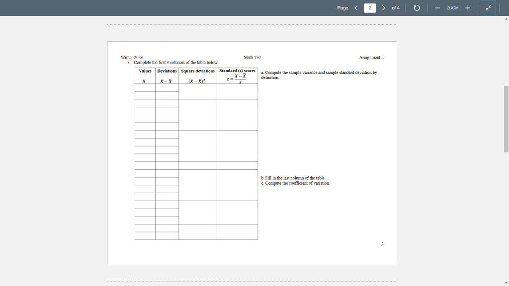
Task: Activate the fit-to-window arrows icon
Action: [488, 8]
